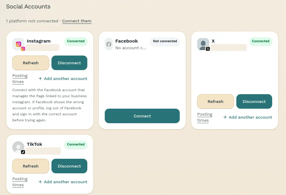Click the Social Accounts heading
This screenshot has width=286, height=195.
coord(28,7)
